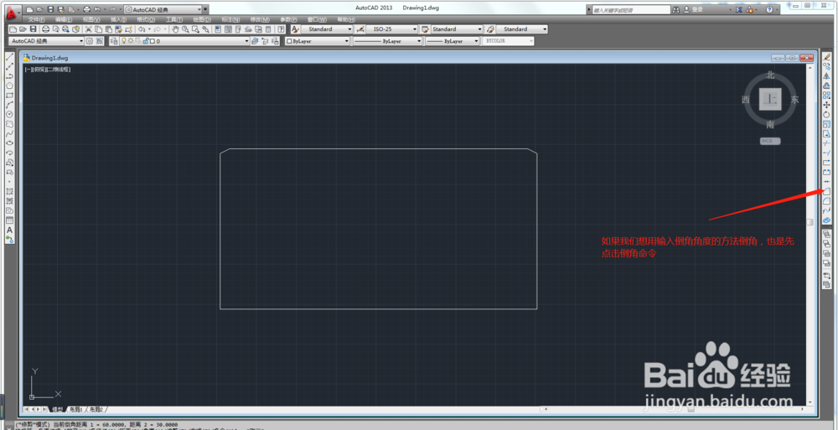This screenshot has height=430, width=838.
Task: Click the ViewCube top face 上
Action: click(770, 99)
